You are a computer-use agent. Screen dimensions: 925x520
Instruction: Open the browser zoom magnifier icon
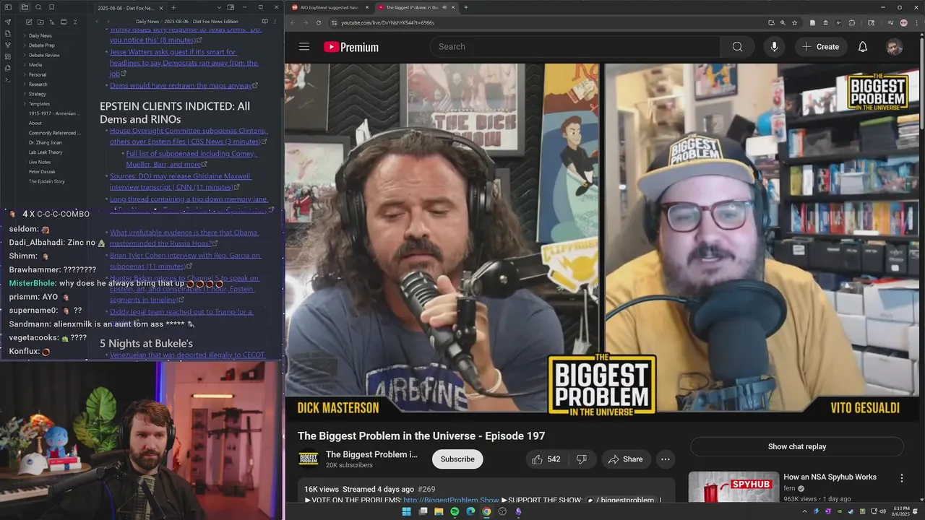tap(783, 22)
